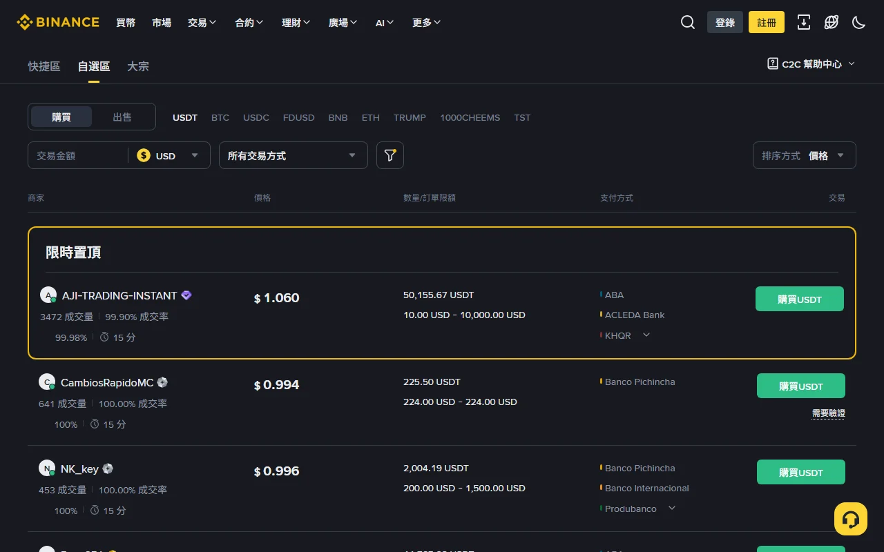
Task: Switch to the 自選區 tab
Action: pos(94,66)
